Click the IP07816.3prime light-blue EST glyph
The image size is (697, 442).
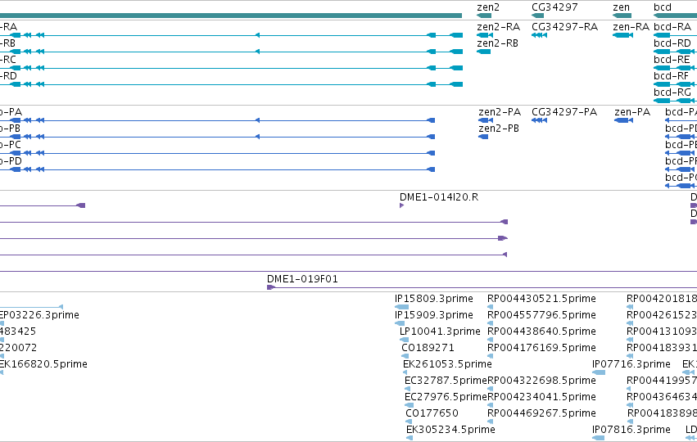599,438
